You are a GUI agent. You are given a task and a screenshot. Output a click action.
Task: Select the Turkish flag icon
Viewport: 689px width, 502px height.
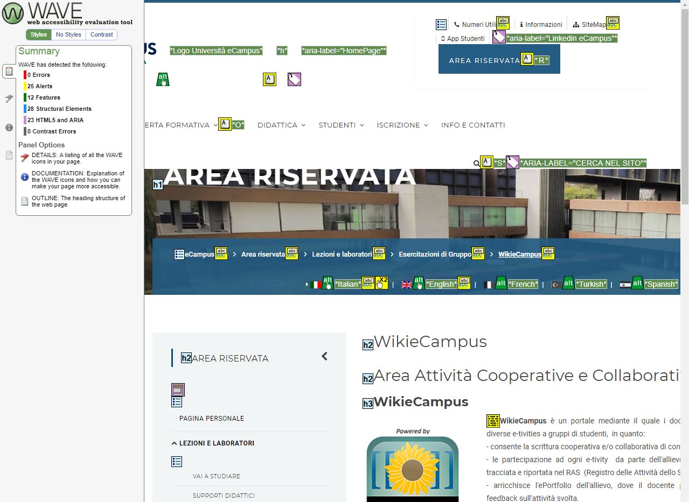[x=556, y=285]
